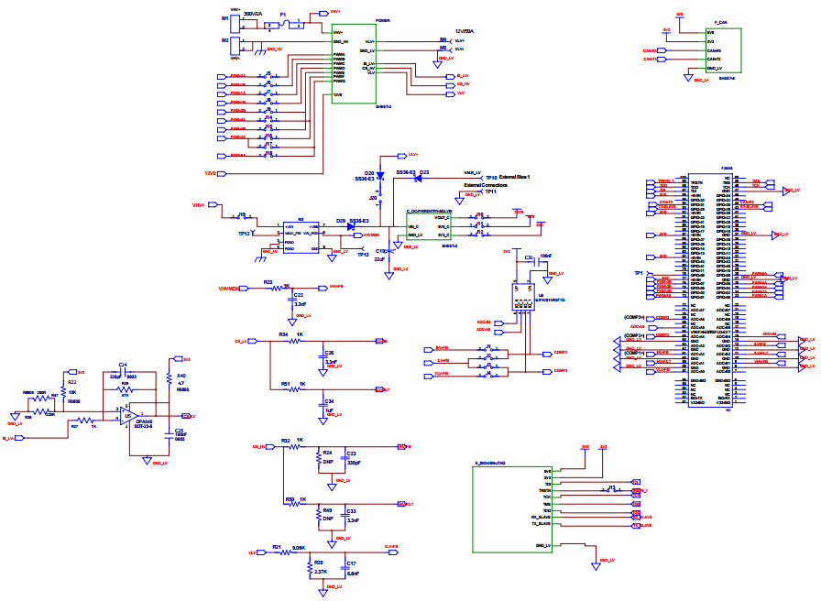Select the large F28035 microcontroller block
The width and height of the screenshot is (821, 601).
coord(709,293)
